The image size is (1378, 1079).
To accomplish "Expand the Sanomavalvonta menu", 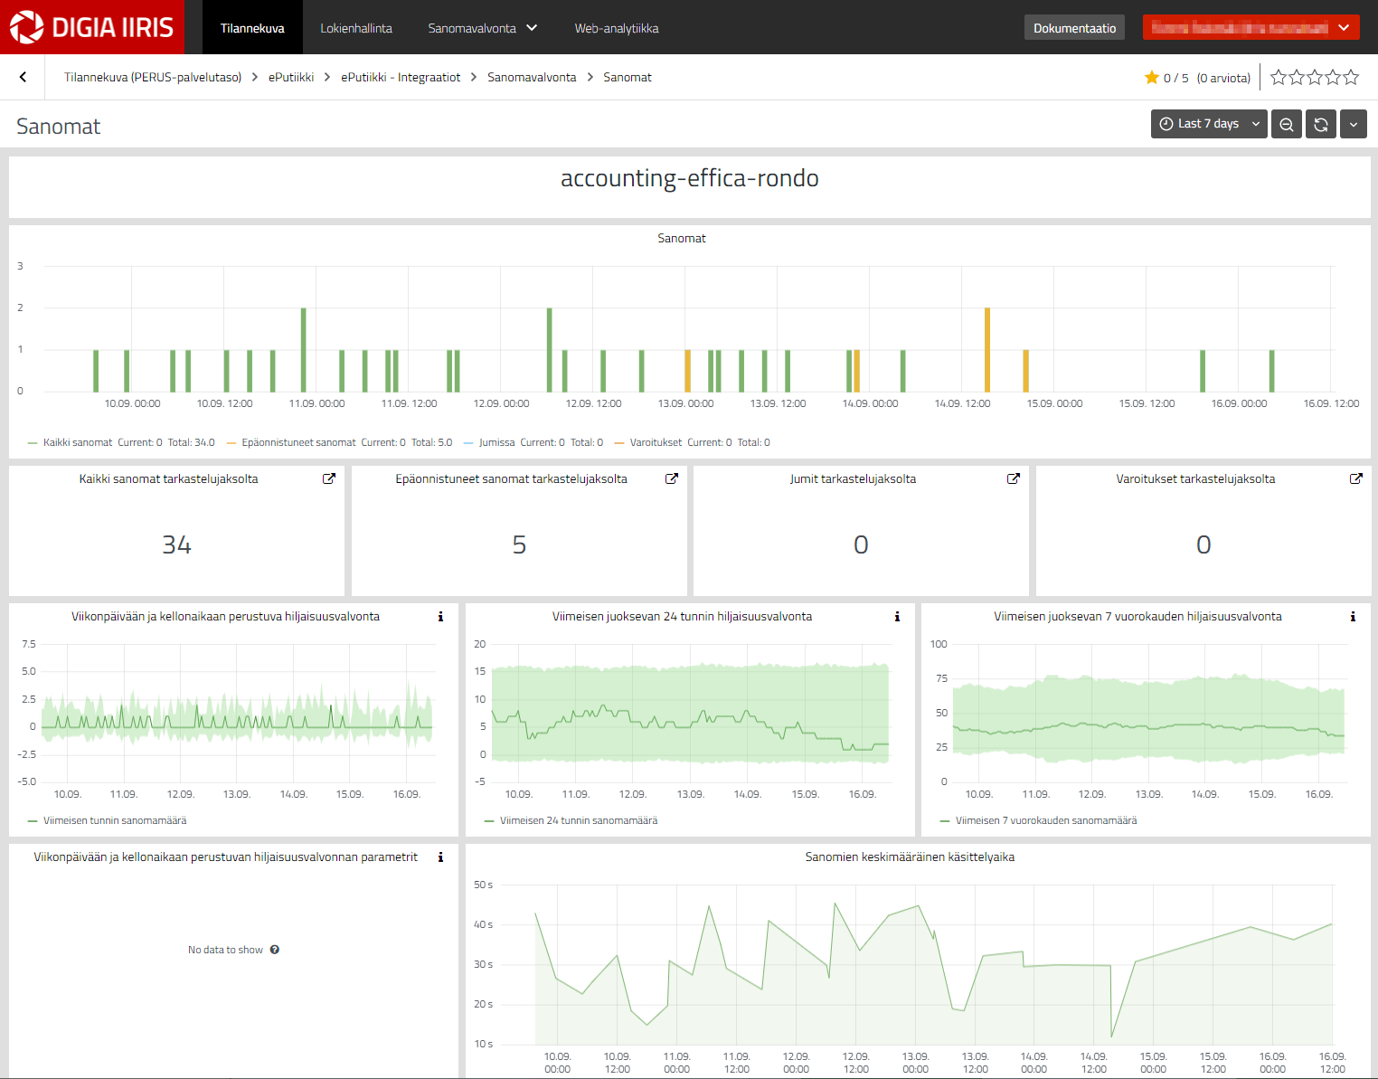I will (483, 28).
